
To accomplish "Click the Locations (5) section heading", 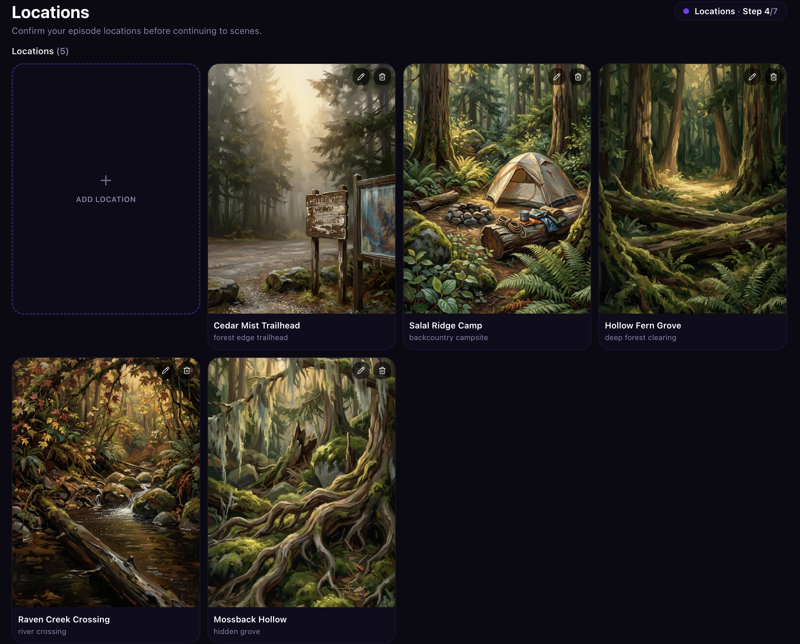I will pos(40,51).
